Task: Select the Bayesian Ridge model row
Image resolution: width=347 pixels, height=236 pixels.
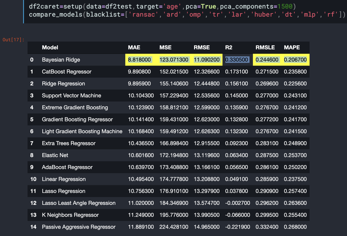Action: click(x=168, y=60)
